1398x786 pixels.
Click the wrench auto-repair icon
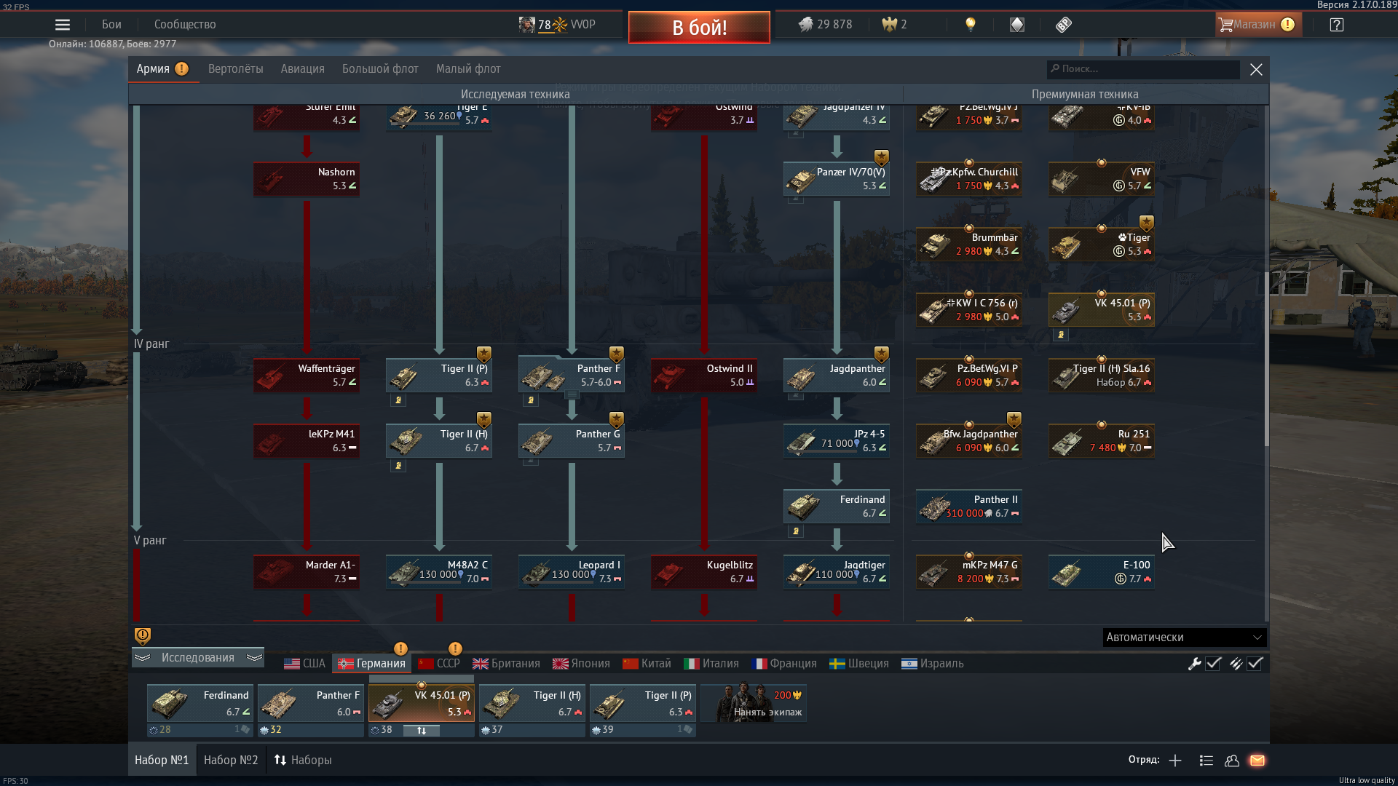click(x=1194, y=664)
